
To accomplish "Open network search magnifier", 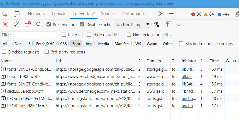I will [39, 25].
